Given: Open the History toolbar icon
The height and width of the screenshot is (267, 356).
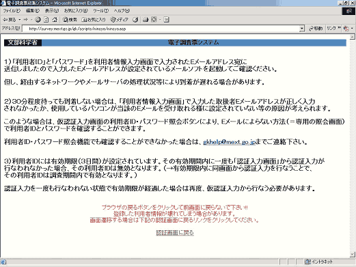Looking at the screenshot, I should pos(135,20).
